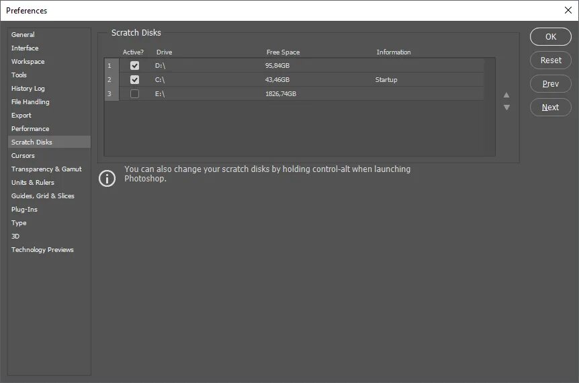Viewport: 579px width, 383px height.
Task: Open the Tools preferences section
Action: (19, 75)
